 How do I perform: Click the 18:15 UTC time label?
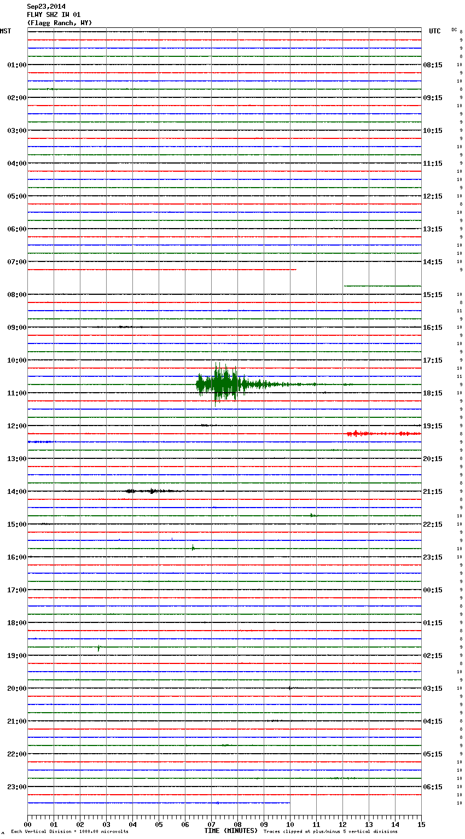point(433,393)
